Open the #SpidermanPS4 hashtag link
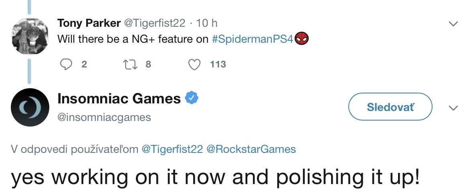This screenshot has width=473, height=196. coord(253,39)
